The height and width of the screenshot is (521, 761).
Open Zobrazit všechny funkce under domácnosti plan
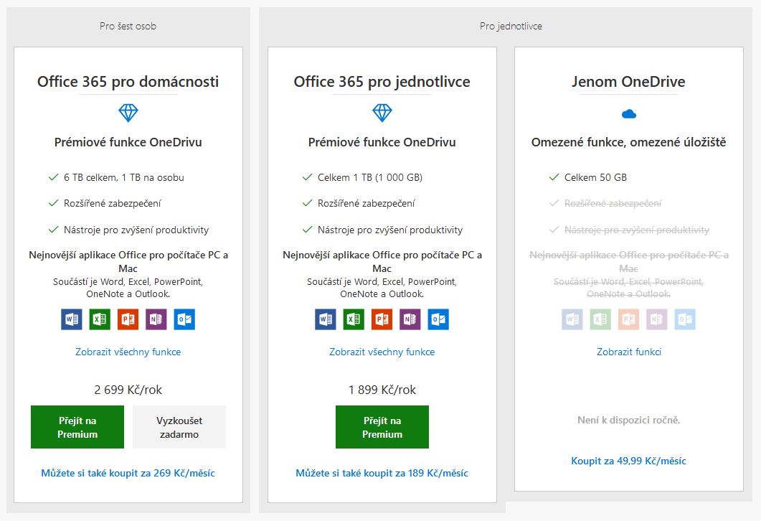click(128, 352)
